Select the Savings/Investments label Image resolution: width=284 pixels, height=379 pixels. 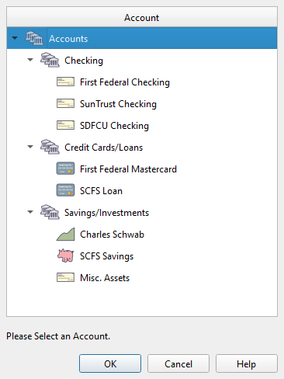[106, 213]
